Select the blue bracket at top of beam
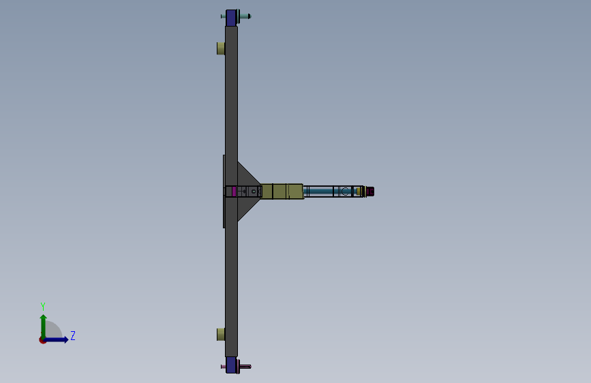This screenshot has width=591, height=383. coord(232,18)
